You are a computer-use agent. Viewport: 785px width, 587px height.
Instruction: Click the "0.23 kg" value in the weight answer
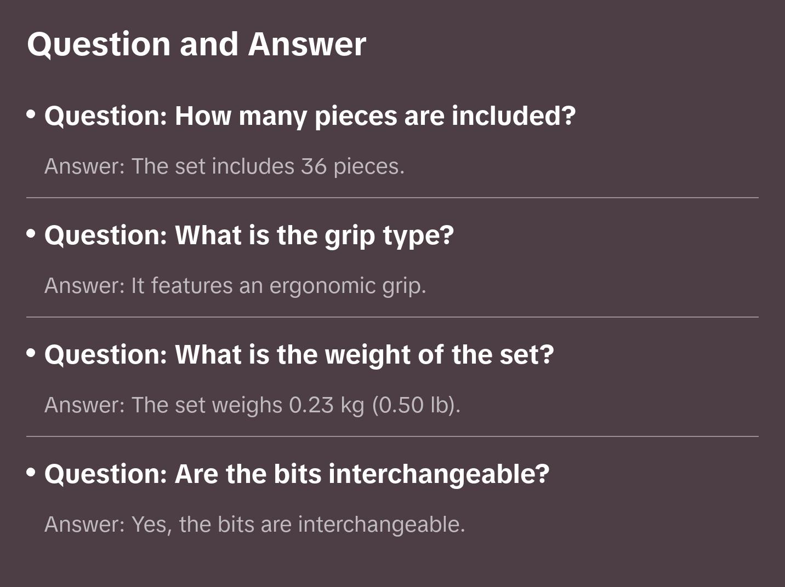326,405
